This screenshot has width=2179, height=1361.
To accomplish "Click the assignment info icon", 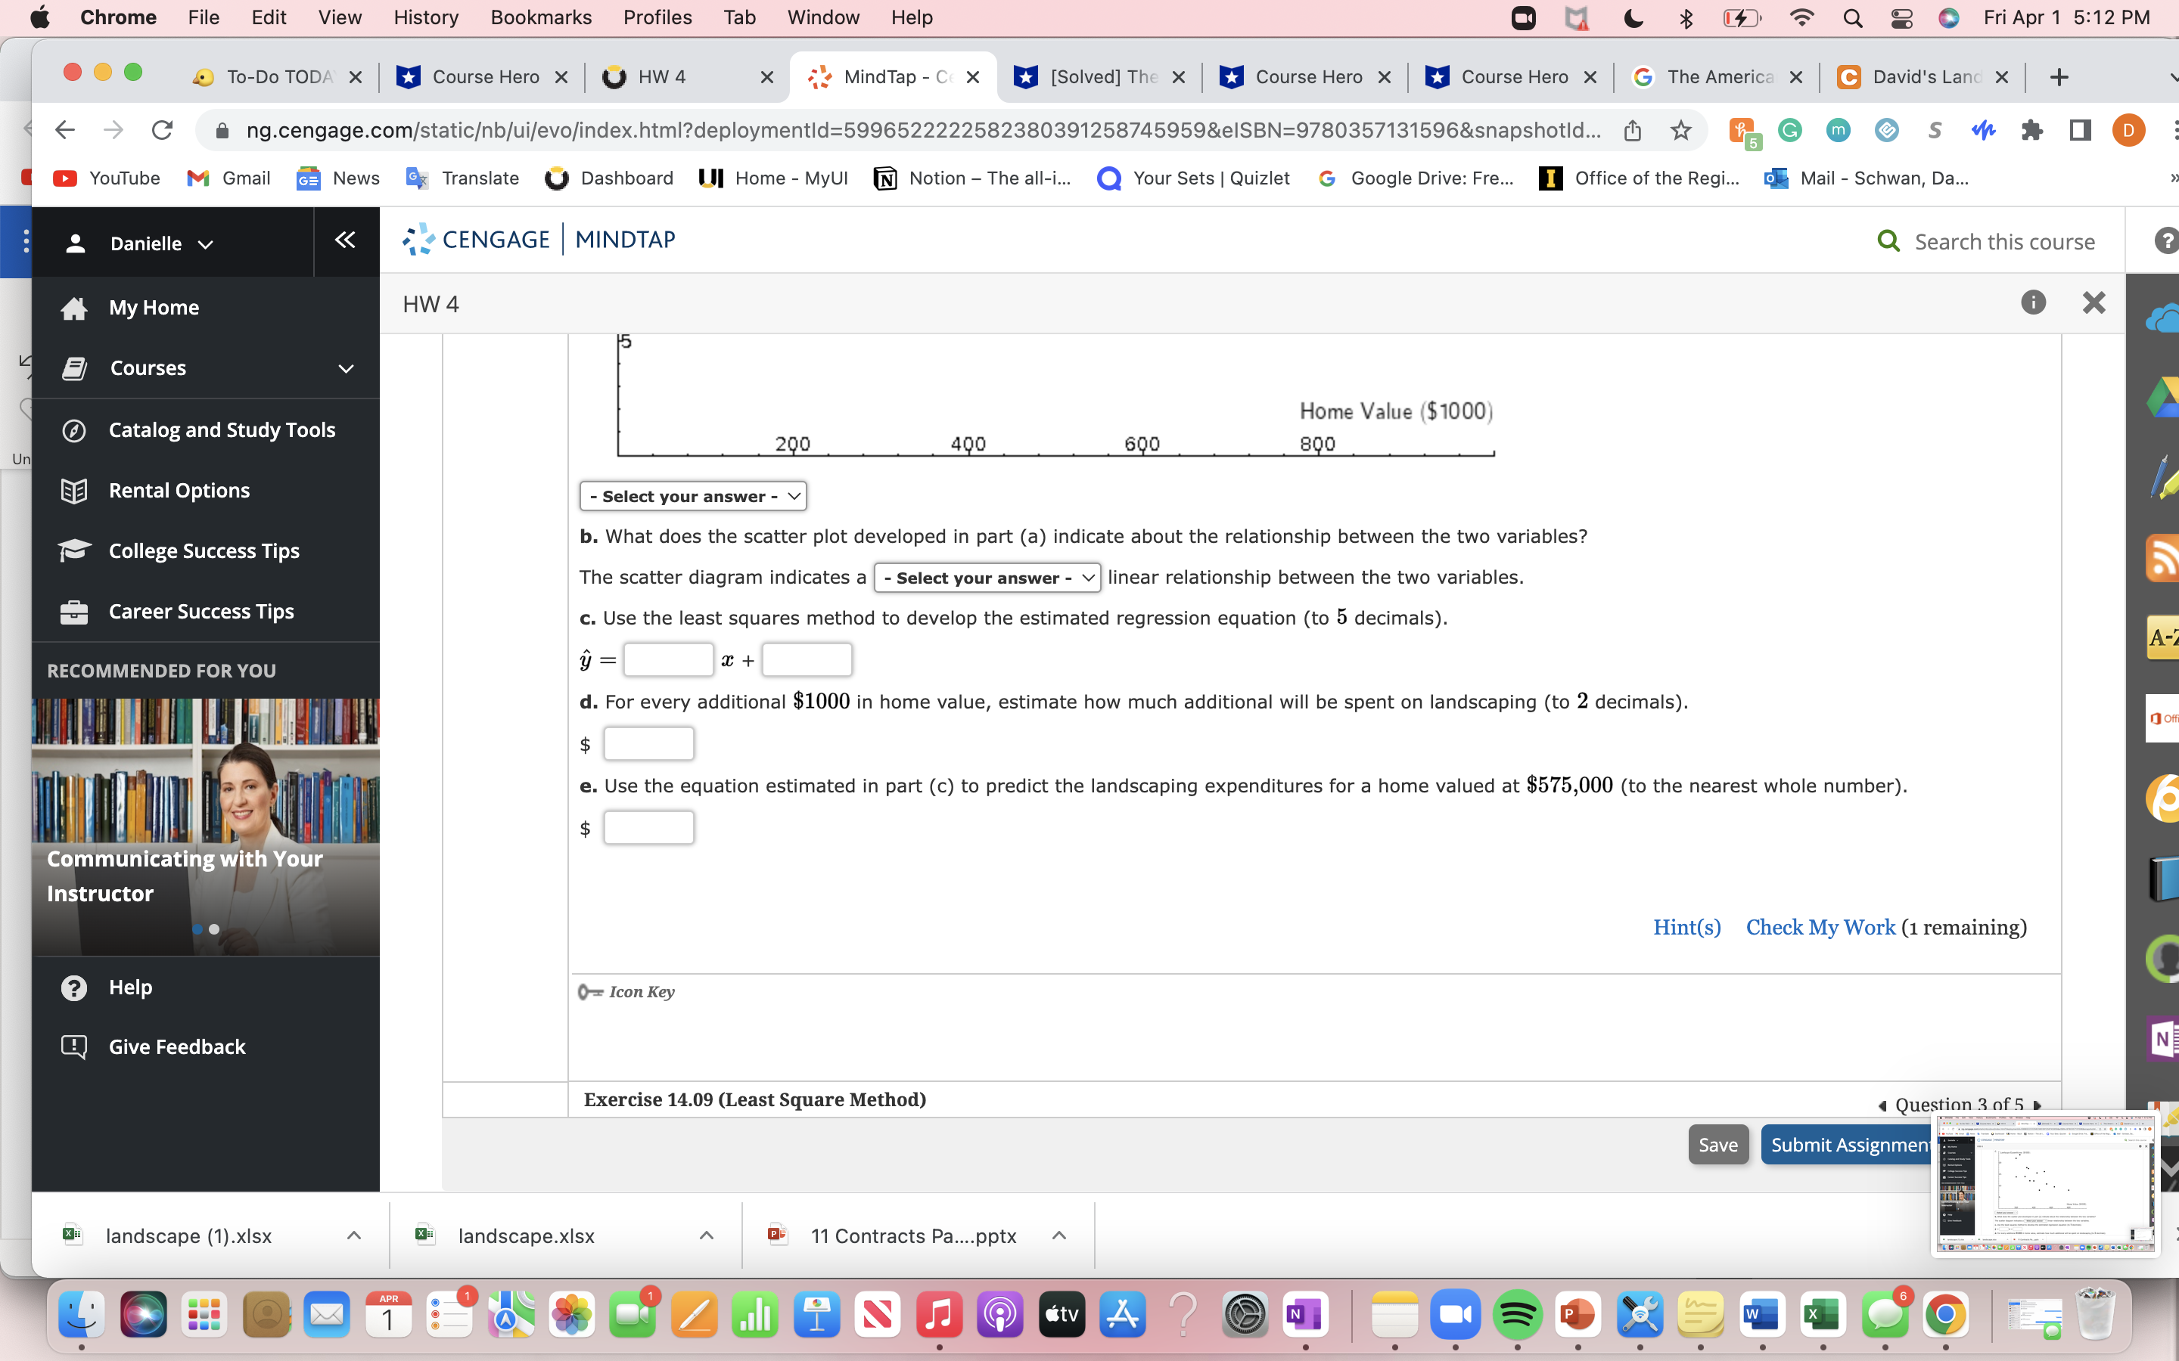I will click(x=2032, y=302).
